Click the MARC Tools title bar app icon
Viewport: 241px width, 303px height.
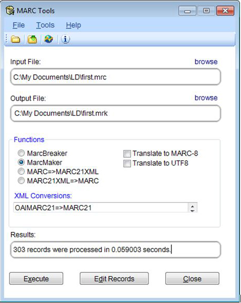click(10, 10)
